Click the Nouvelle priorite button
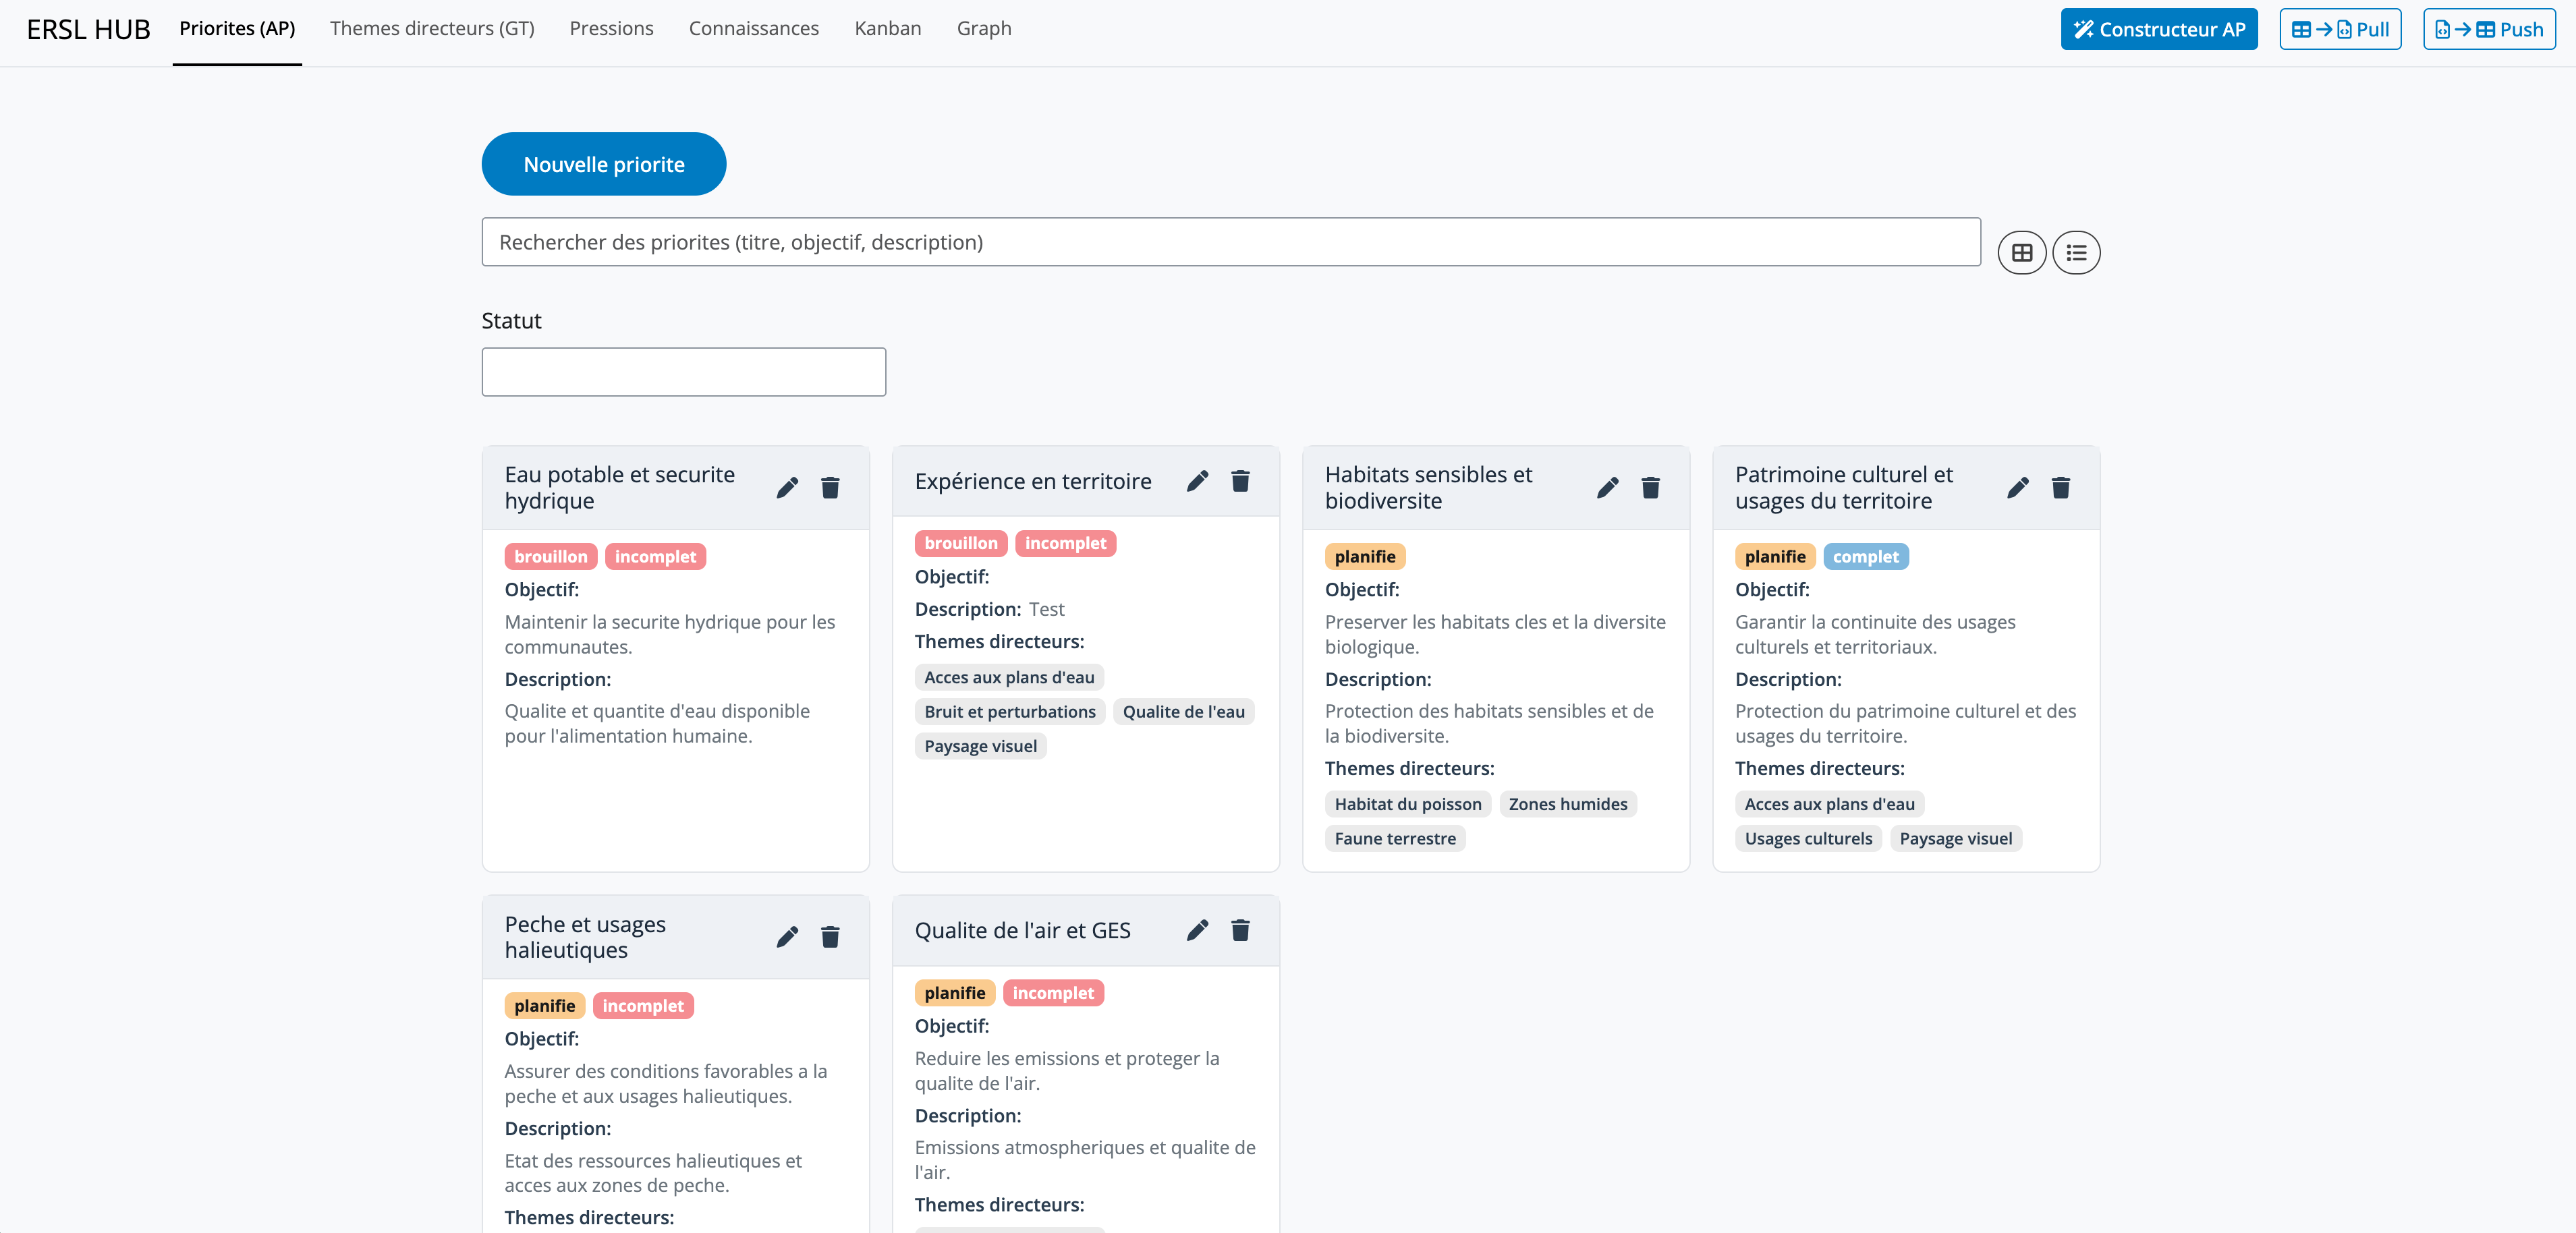This screenshot has width=2576, height=1233. [x=603, y=164]
